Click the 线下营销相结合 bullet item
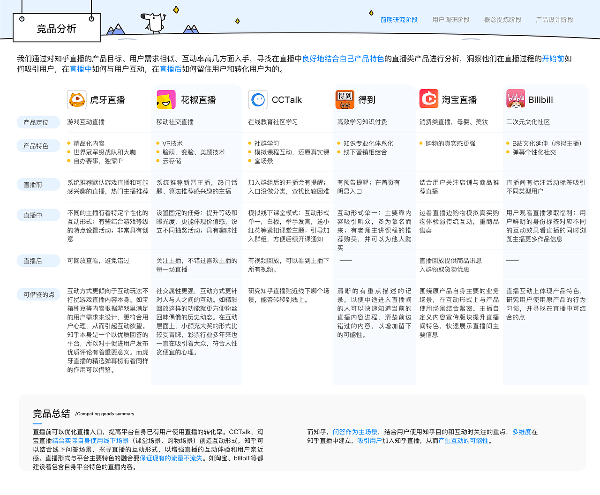 click(365, 152)
